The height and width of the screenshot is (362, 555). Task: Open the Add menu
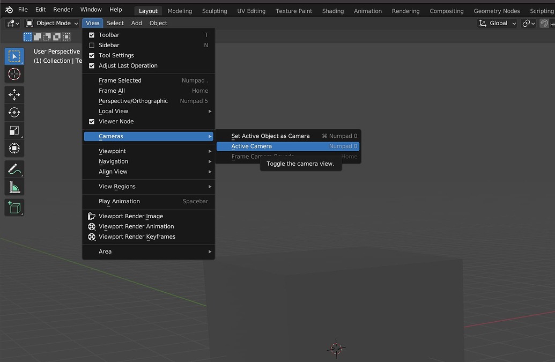(136, 23)
